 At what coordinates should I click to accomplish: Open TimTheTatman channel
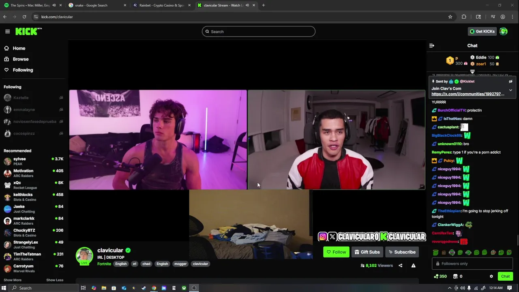pyautogui.click(x=33, y=256)
